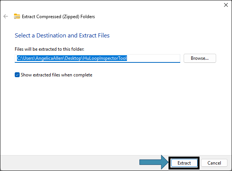Place cursor on 'Desktop' in destination path

coord(73,58)
